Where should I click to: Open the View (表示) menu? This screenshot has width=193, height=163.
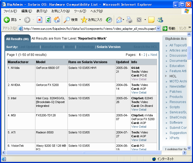coord(42,11)
